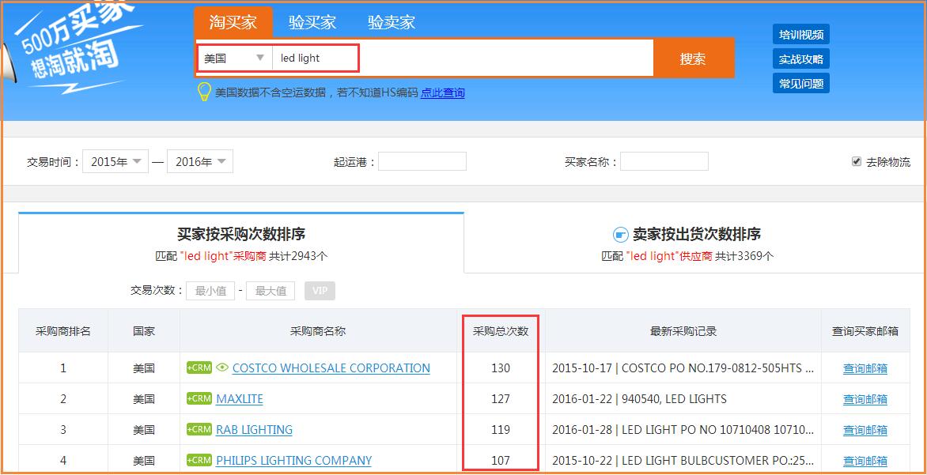Click the lightbulb tip icon under search
This screenshot has height=475, width=927.
204,92
